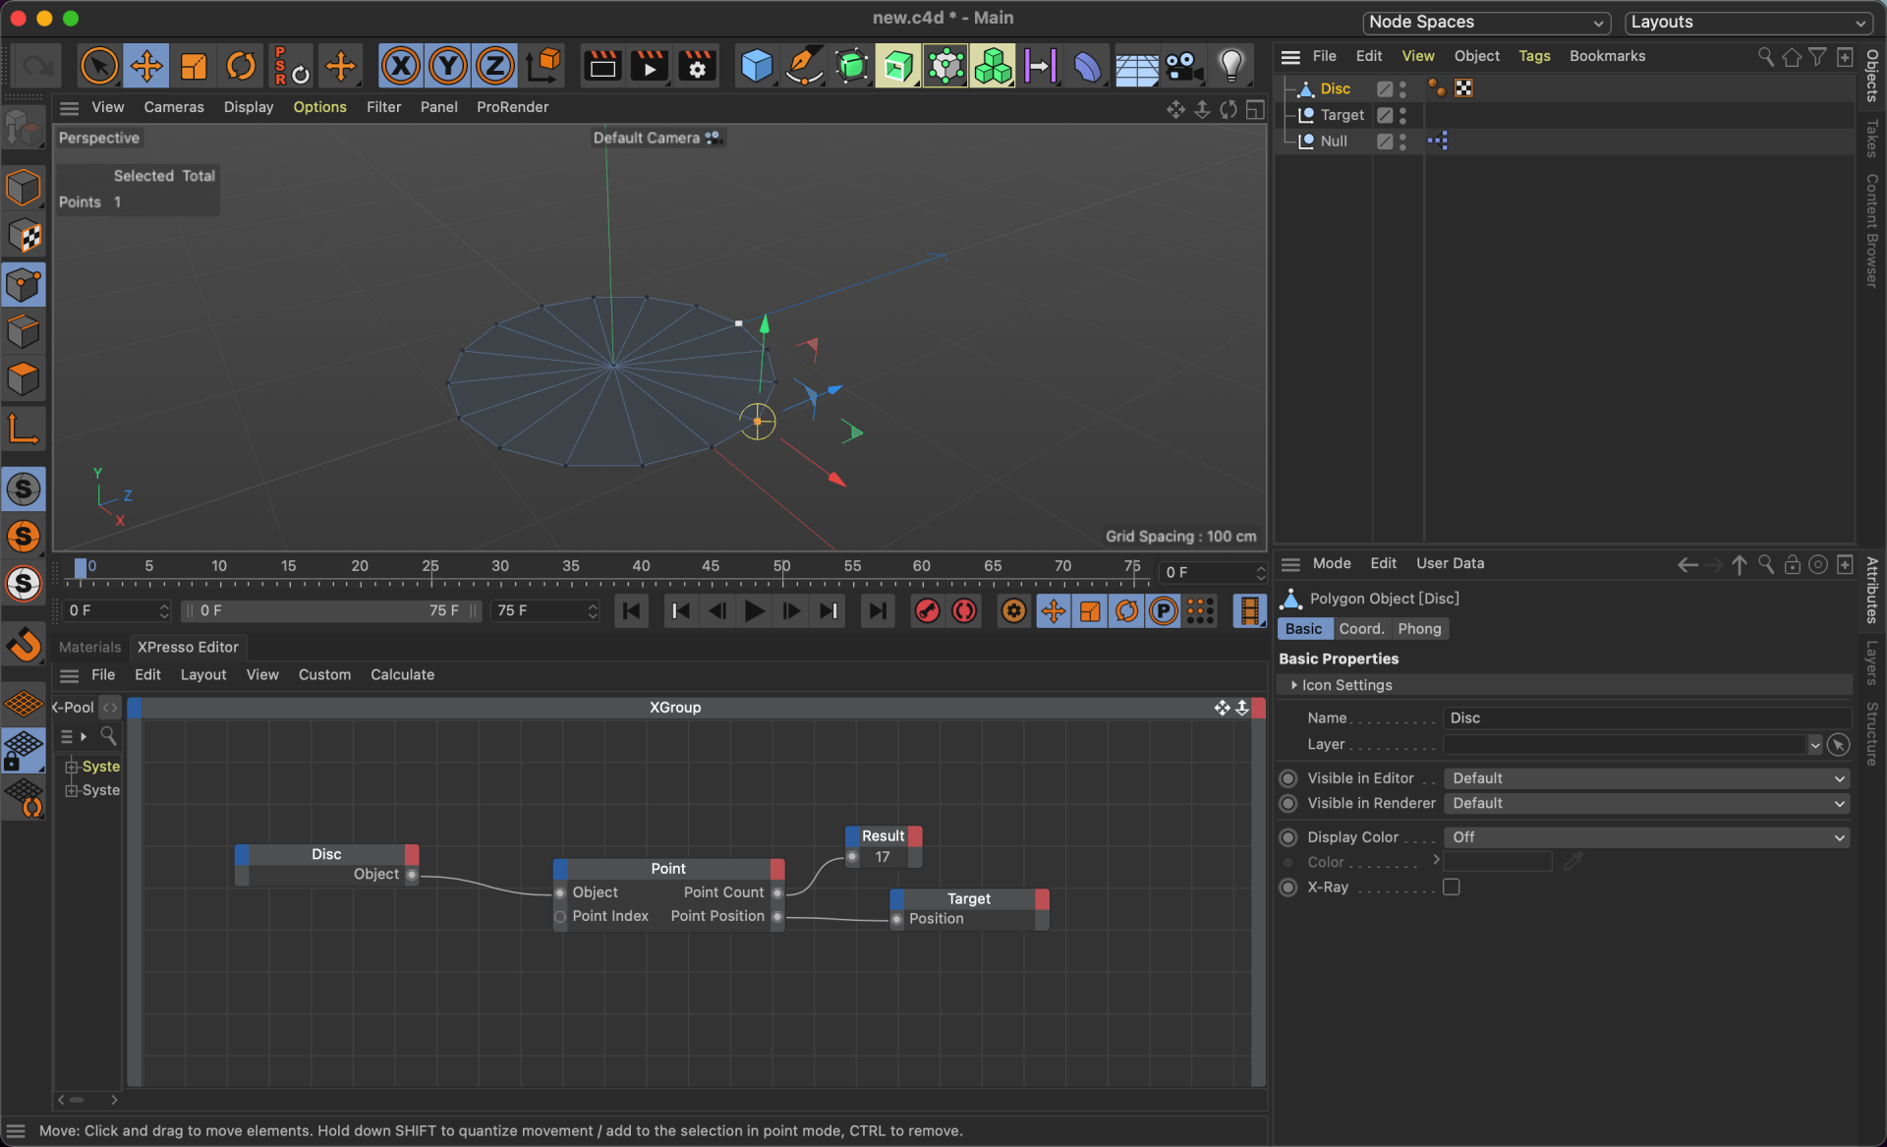Add a Light object

(x=1230, y=66)
